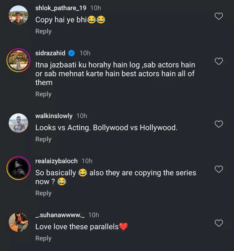Screen dimensions: 234x251
Task: Reply to _.suhanawwww._'s comment
Action: (43, 238)
